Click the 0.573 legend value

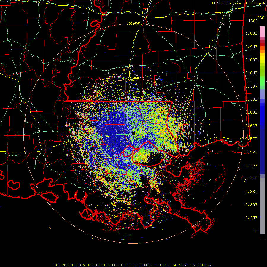[251, 139]
